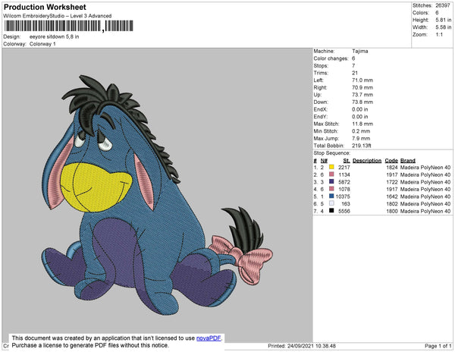Click the Left value '71.0 mm'

point(362,80)
